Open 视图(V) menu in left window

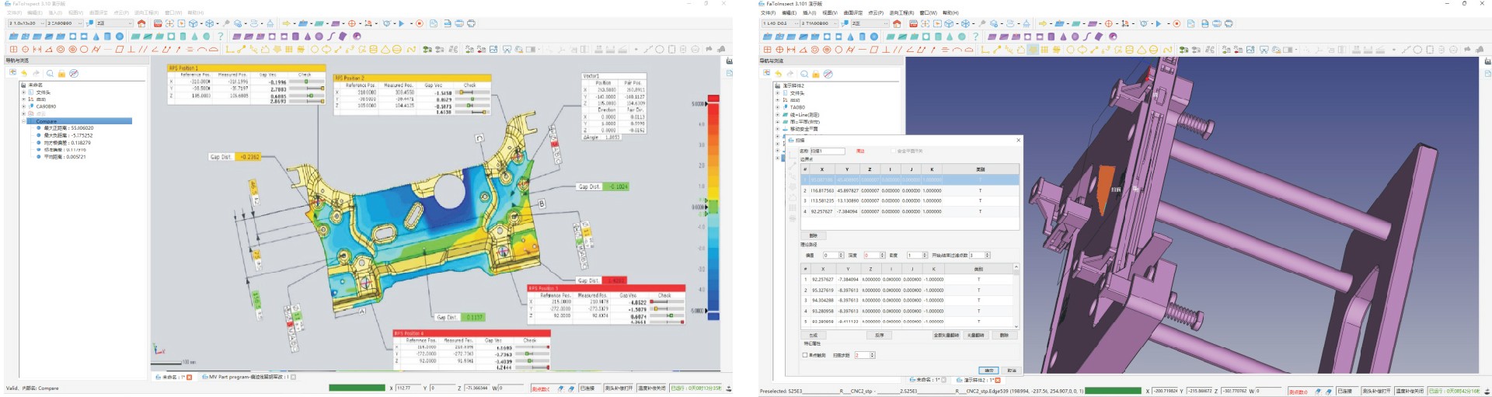pos(75,12)
